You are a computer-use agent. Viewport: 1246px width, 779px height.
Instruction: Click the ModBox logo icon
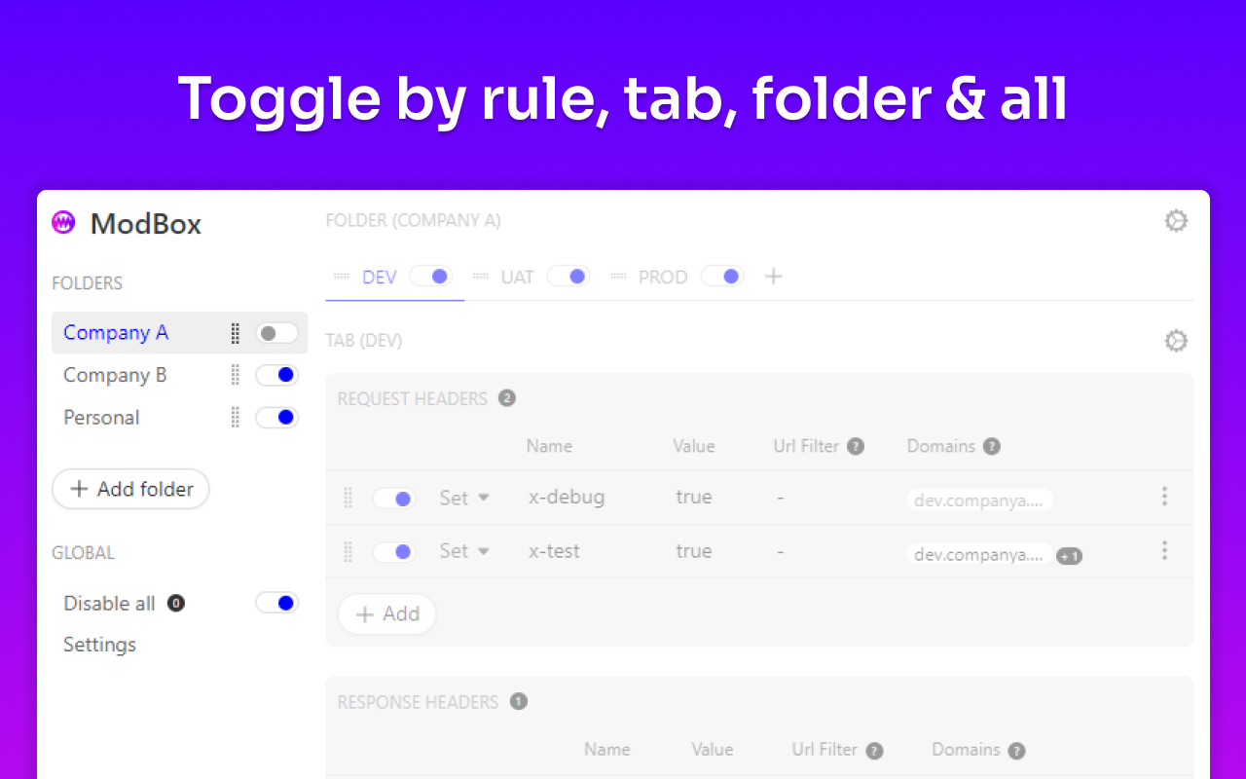point(62,223)
